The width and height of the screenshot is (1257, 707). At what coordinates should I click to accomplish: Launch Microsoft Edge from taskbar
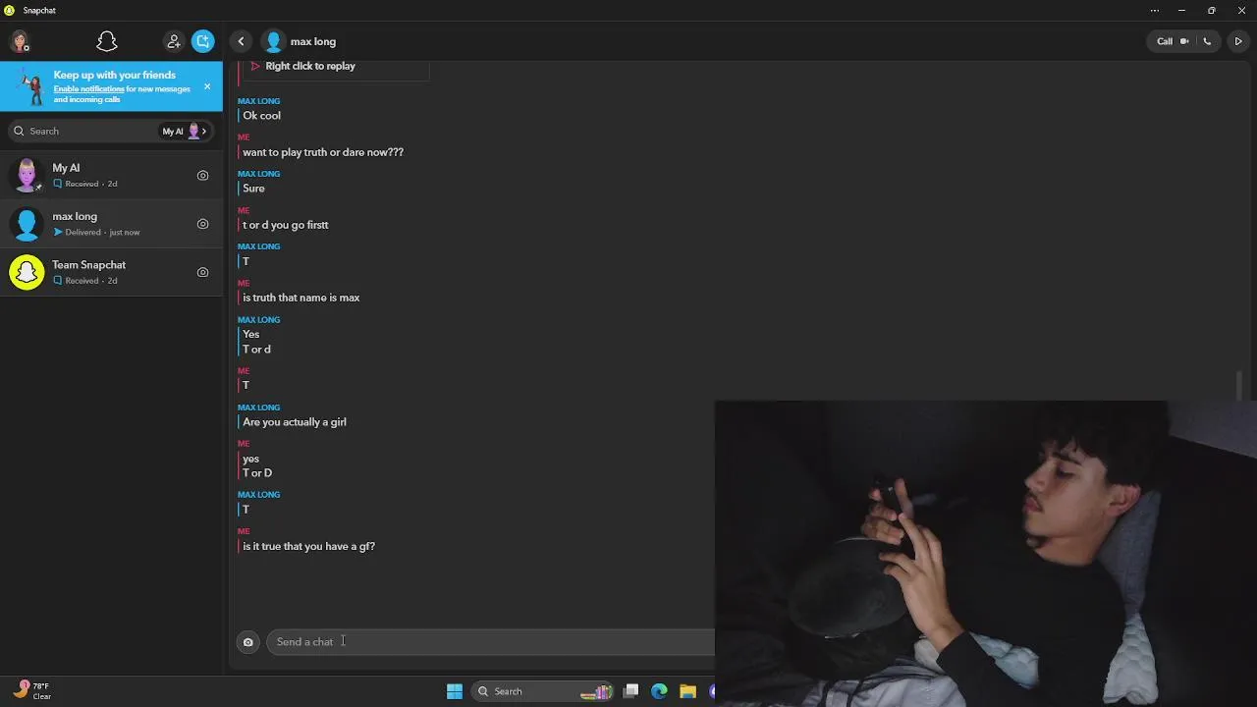pyautogui.click(x=659, y=691)
